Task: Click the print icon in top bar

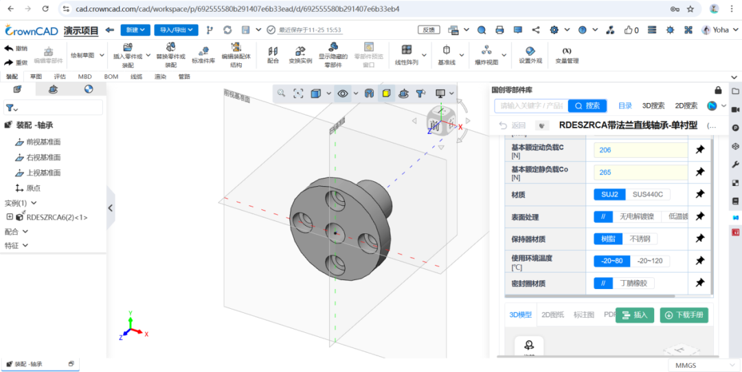Action: (499, 30)
